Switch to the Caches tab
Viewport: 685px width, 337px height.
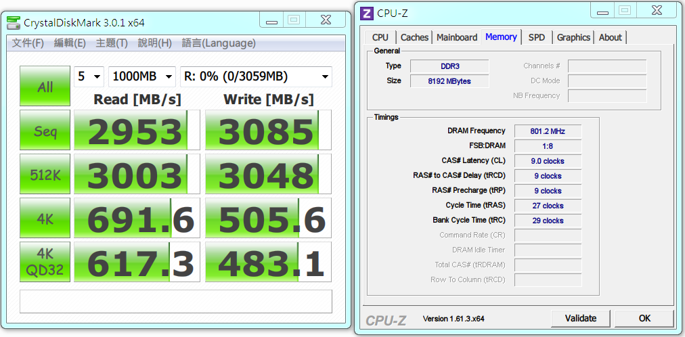[414, 37]
